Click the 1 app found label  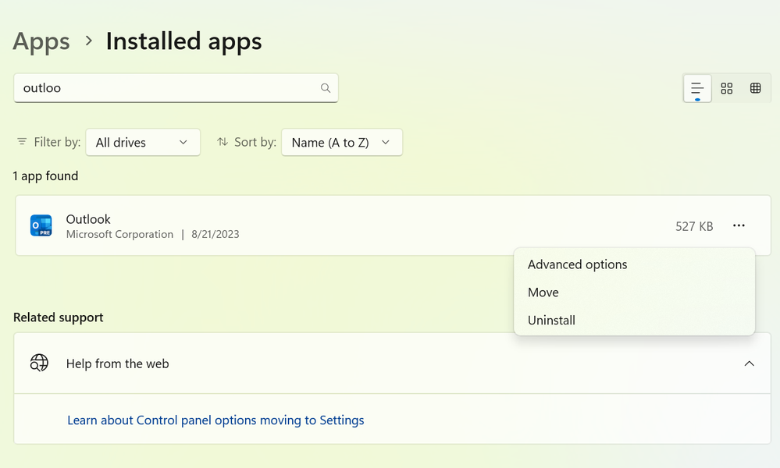45,175
